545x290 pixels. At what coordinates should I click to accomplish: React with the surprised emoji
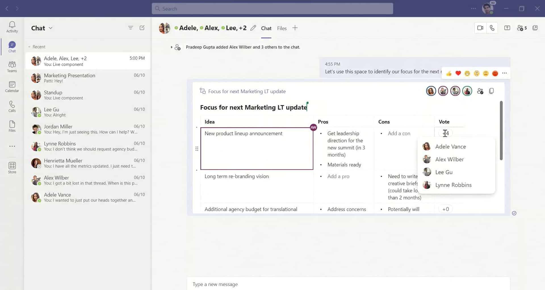[477, 74]
